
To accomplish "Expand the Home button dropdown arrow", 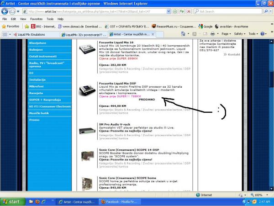I will coord(188,34).
